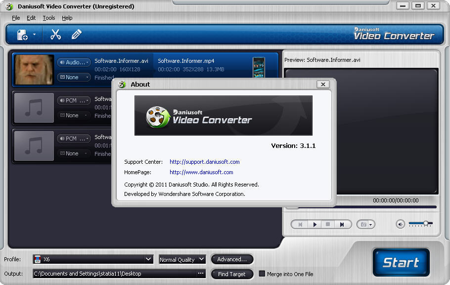Viewport: 450px width, 285px height.
Task: Open None subtitle dropdown in third file row
Action: (74, 153)
